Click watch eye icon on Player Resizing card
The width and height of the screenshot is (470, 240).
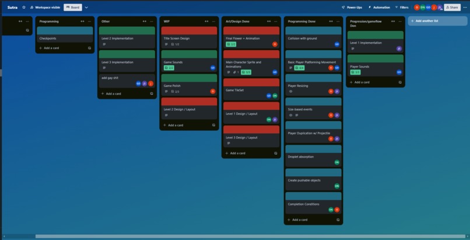click(x=290, y=92)
